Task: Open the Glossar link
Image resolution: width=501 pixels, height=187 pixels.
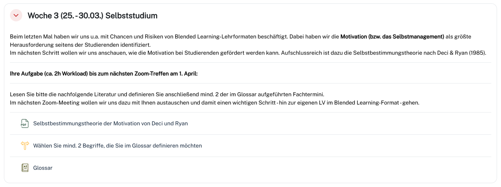Action: point(43,168)
